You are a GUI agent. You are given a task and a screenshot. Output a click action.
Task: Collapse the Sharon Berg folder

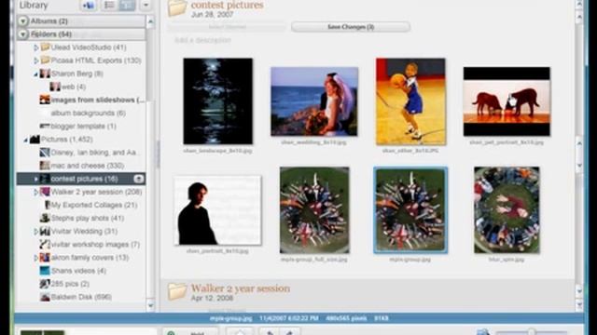coord(35,74)
